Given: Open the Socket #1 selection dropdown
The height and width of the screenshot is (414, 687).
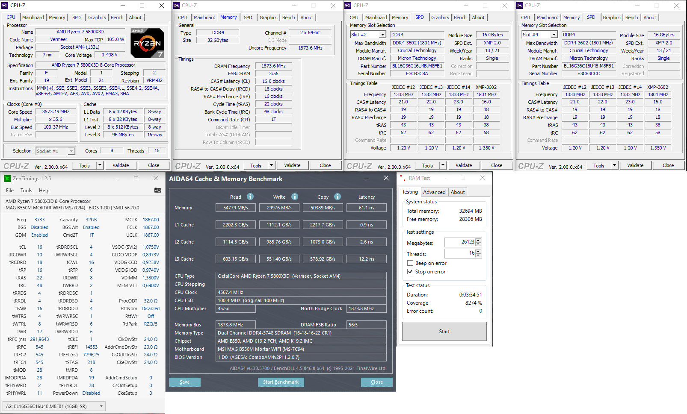Looking at the screenshot, I should pos(71,151).
